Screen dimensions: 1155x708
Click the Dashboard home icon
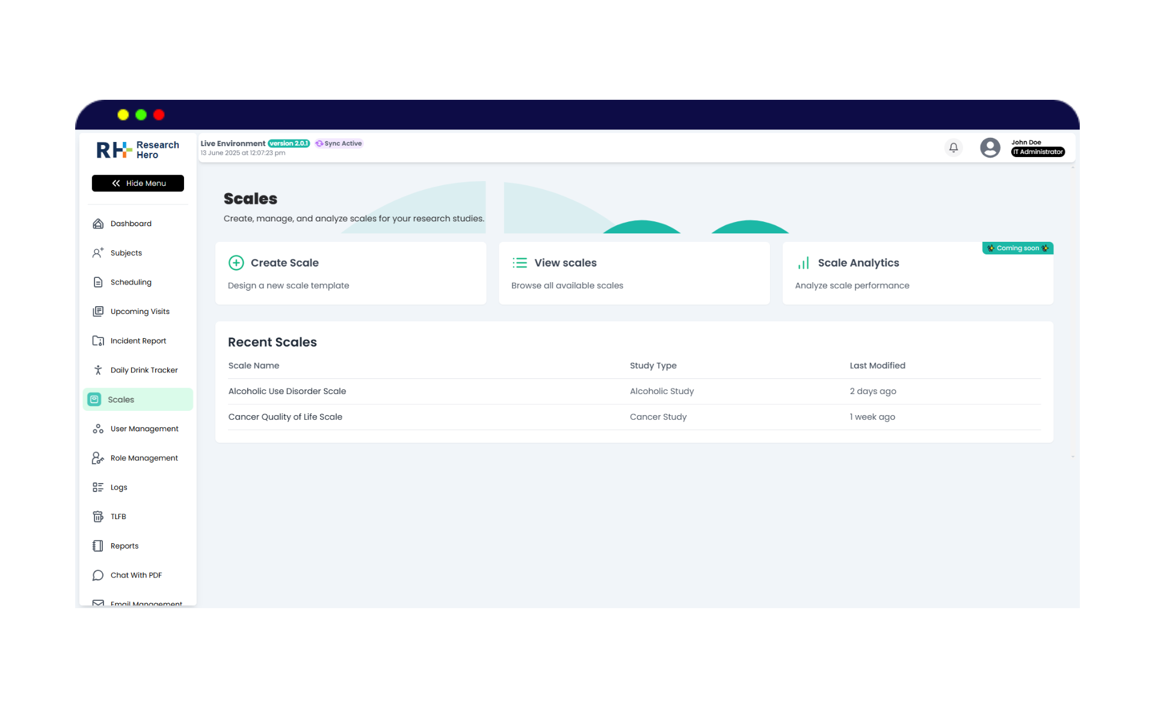pyautogui.click(x=98, y=224)
